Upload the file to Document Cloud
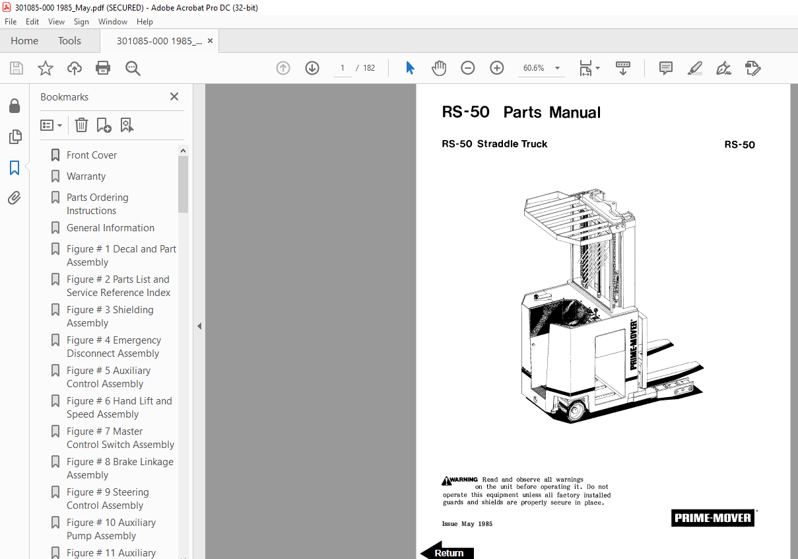This screenshot has height=559, width=798. tap(75, 68)
